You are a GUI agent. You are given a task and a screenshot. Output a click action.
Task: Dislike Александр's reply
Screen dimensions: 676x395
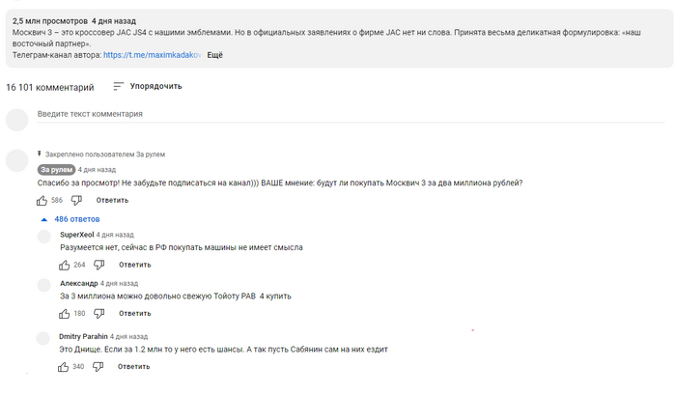point(99,314)
